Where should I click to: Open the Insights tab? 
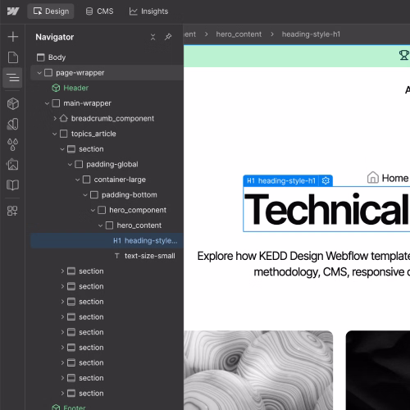[x=148, y=11]
